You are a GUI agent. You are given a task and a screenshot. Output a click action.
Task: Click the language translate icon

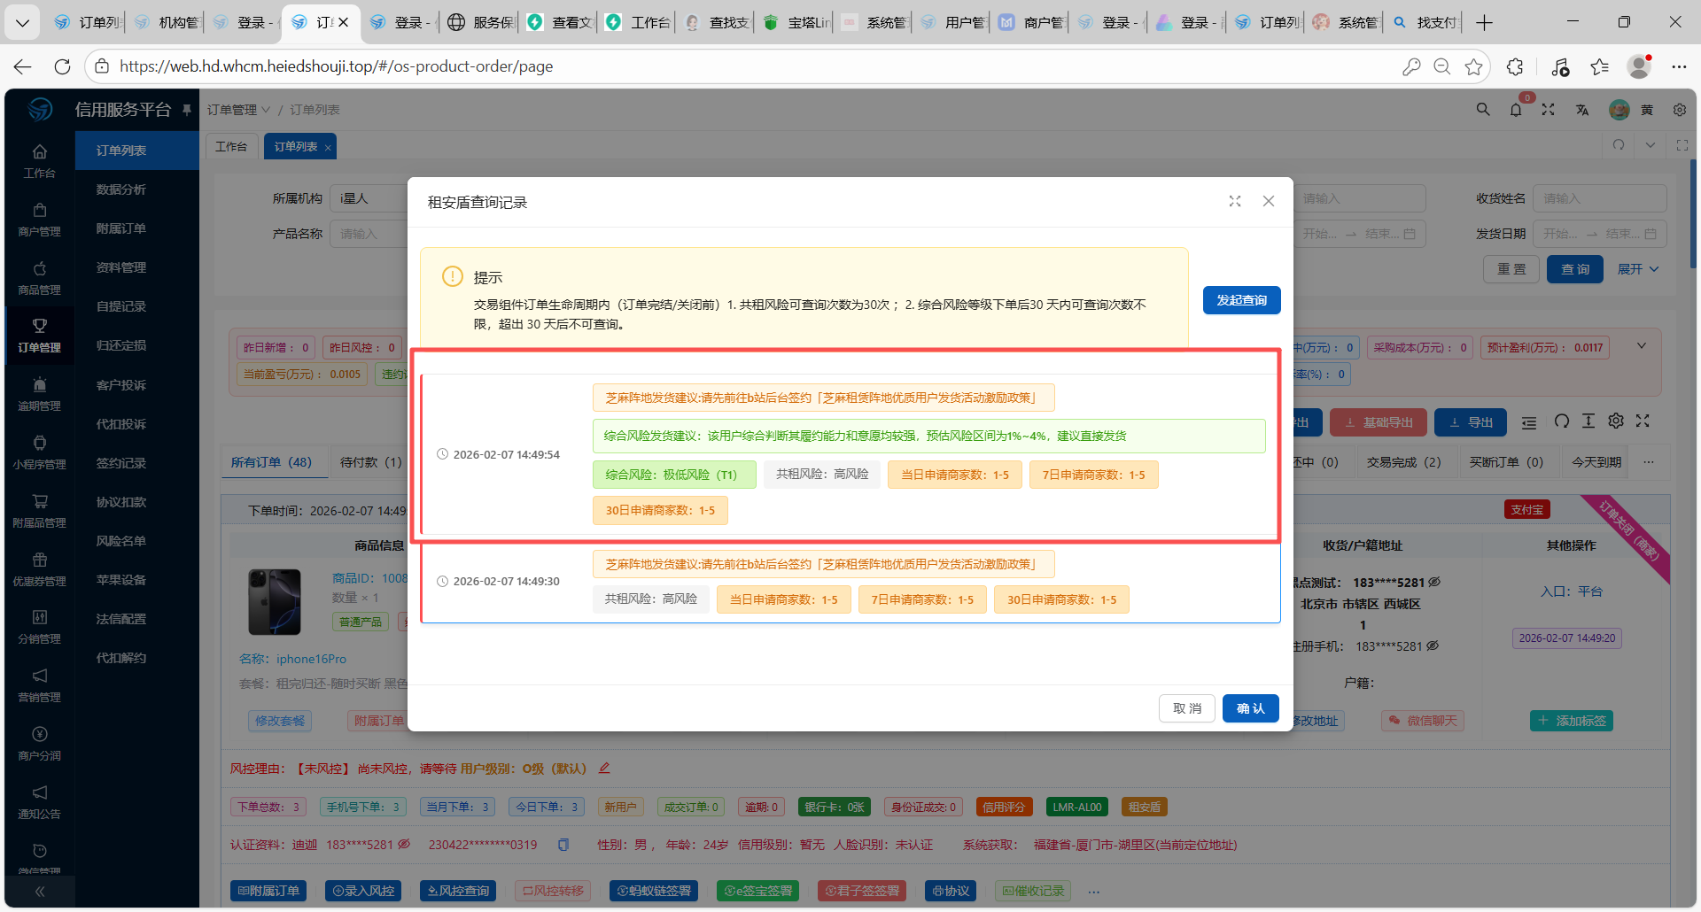click(1581, 110)
